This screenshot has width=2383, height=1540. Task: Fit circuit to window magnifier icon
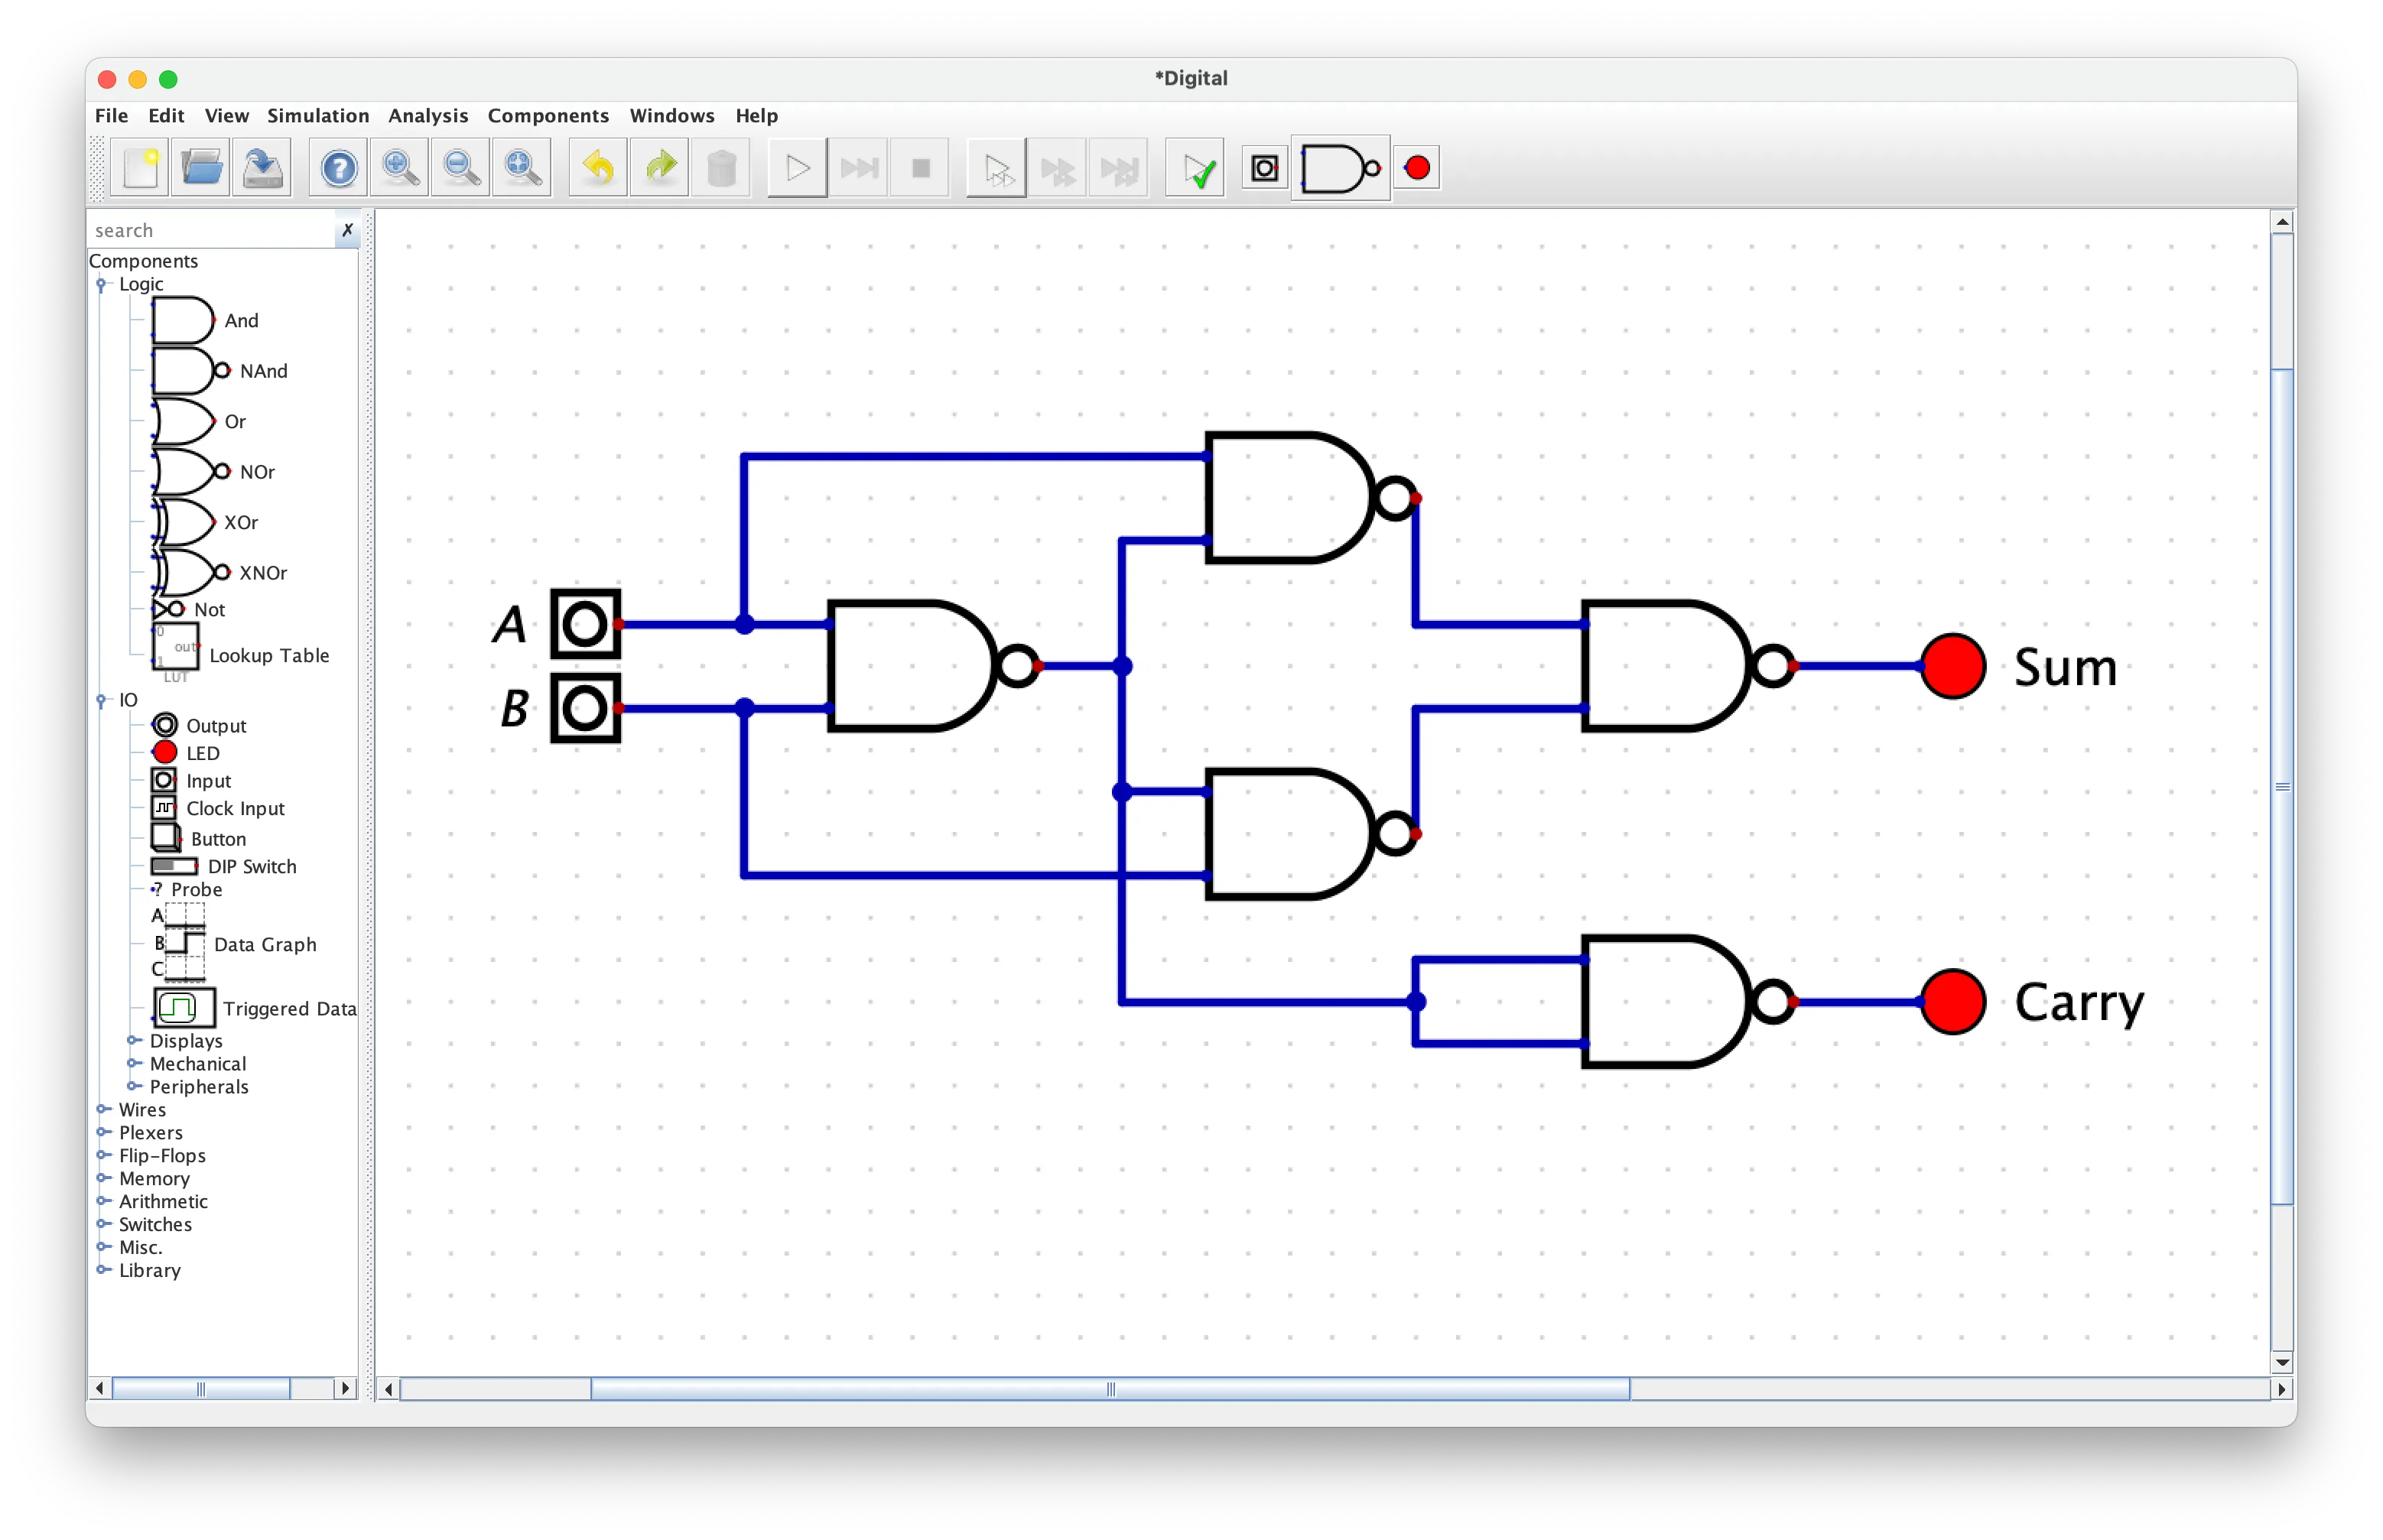[522, 168]
